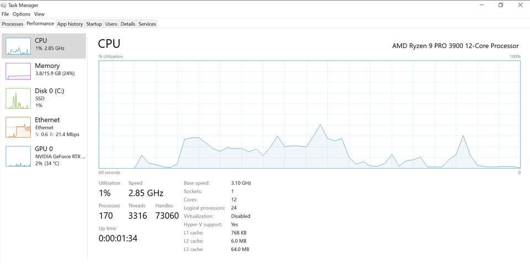
Task: Open the Options menu
Action: [x=22, y=14]
